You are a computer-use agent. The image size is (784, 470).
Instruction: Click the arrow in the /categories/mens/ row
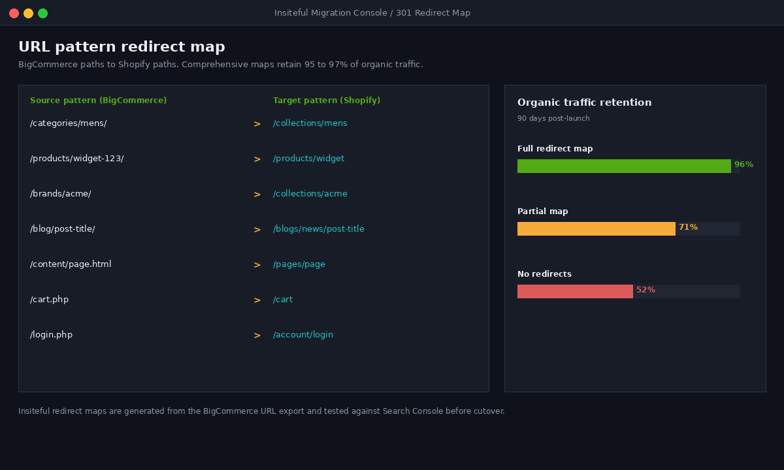pyautogui.click(x=257, y=124)
